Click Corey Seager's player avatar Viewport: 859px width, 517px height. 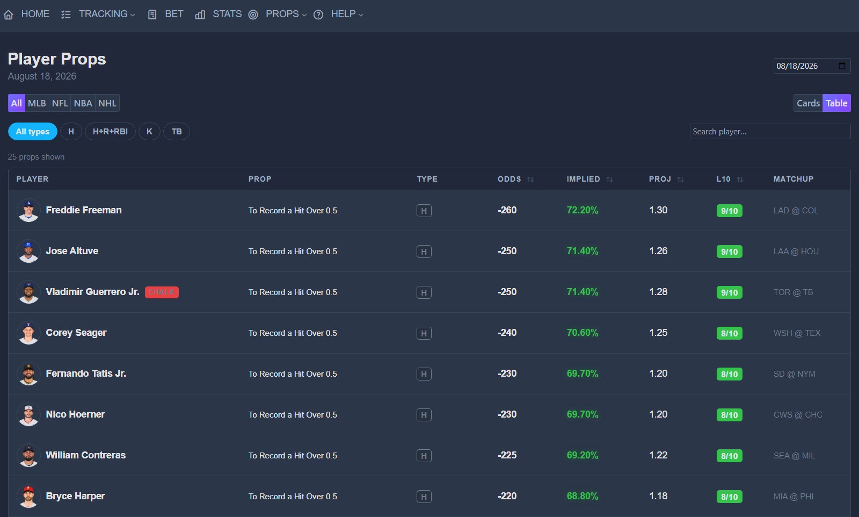(x=28, y=333)
